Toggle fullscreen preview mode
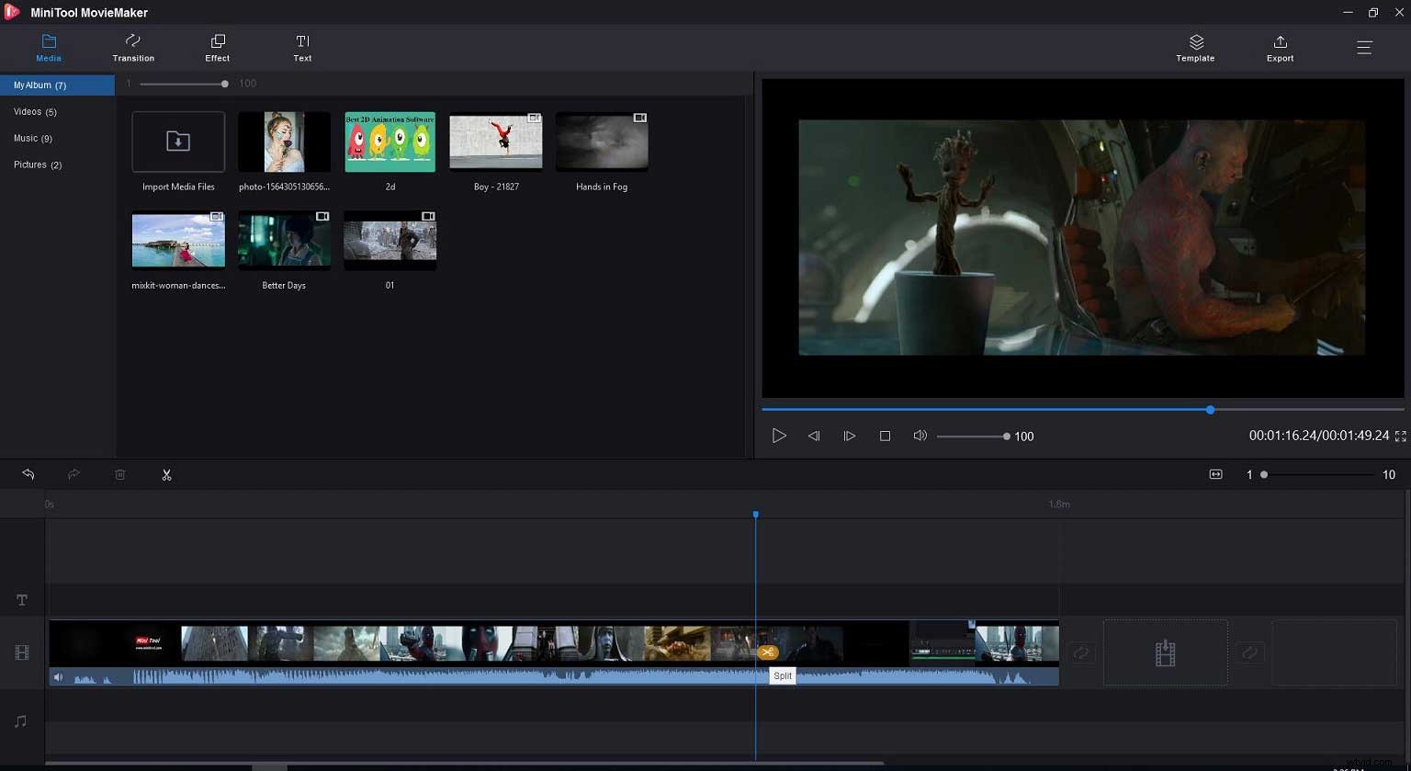This screenshot has height=771, width=1411. pyautogui.click(x=1400, y=436)
